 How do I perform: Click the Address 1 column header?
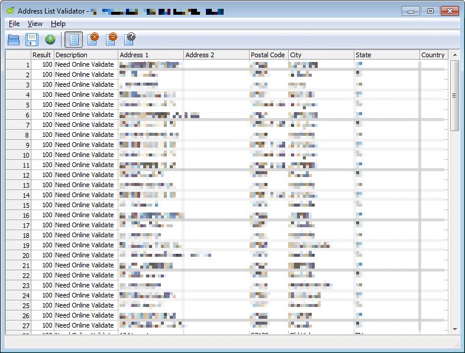point(150,55)
